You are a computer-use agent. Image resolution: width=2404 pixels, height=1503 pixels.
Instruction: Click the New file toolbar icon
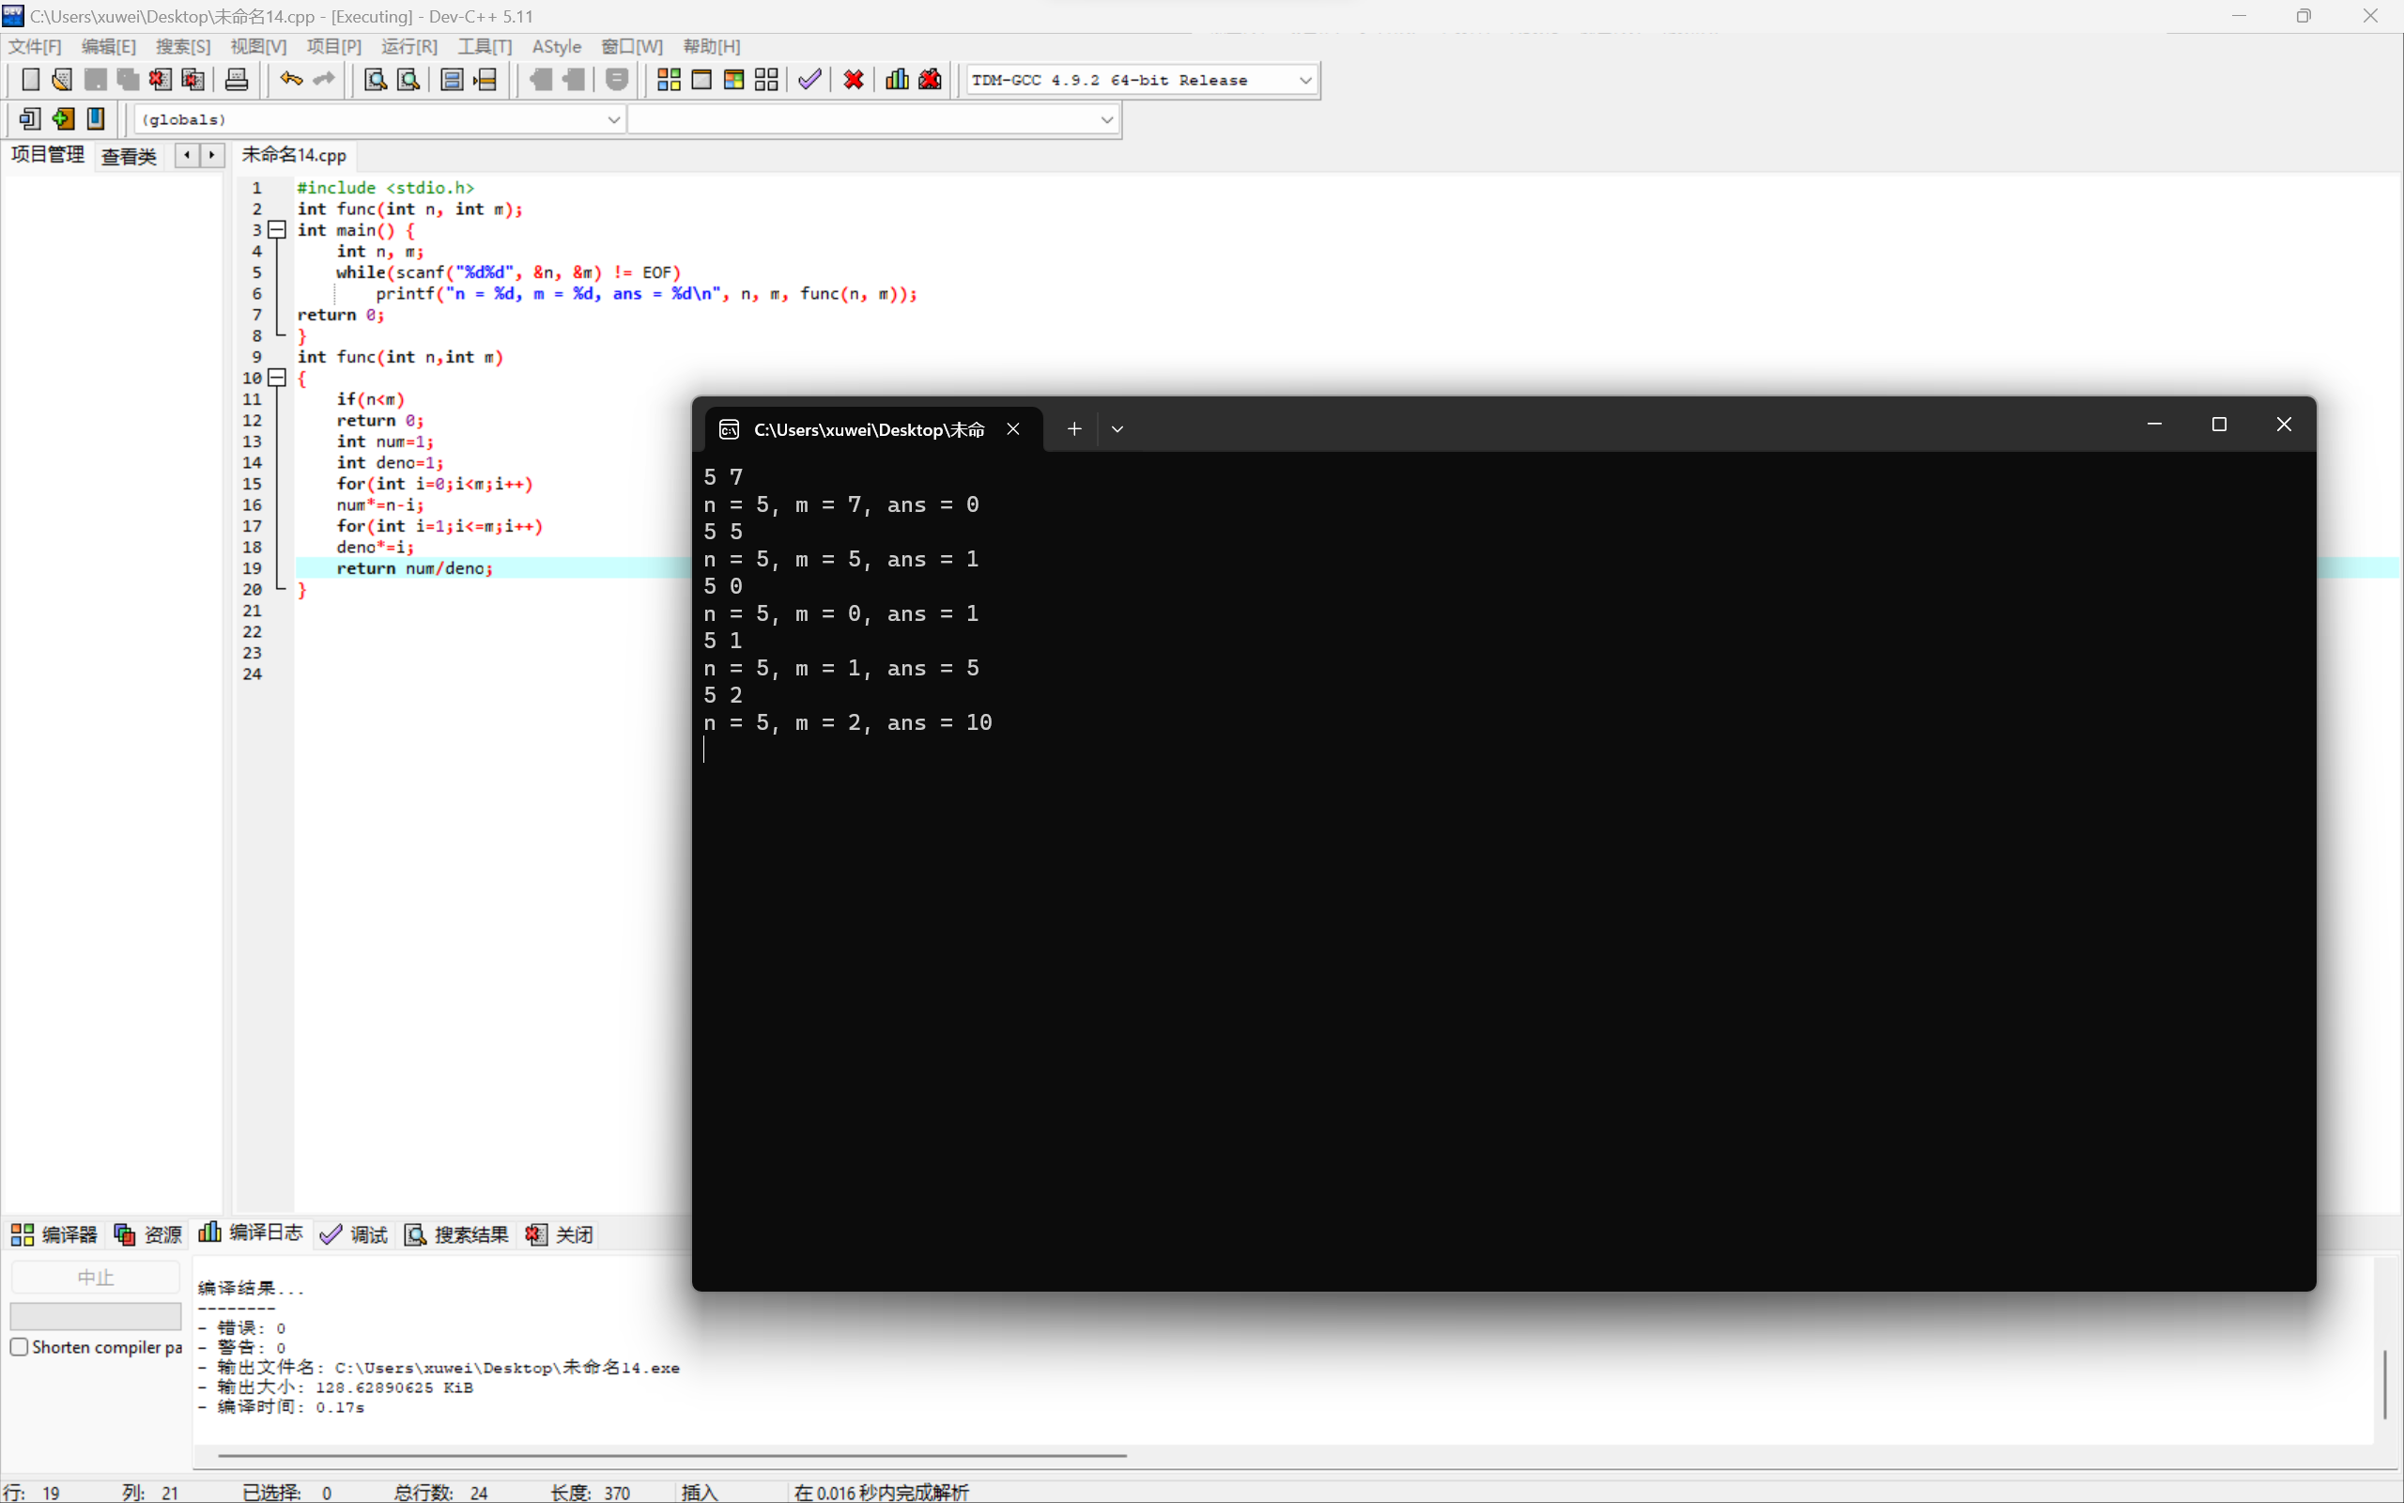click(x=30, y=80)
